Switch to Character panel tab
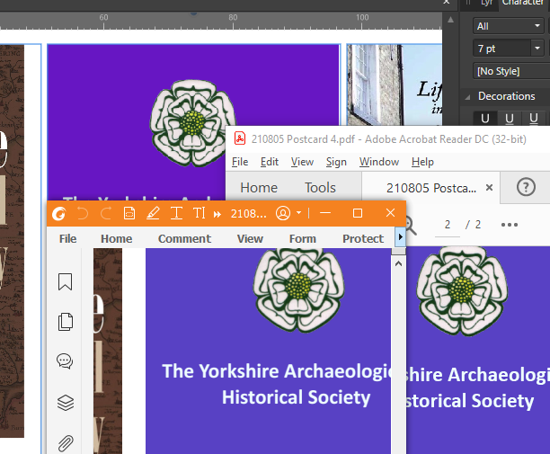Image resolution: width=550 pixels, height=454 pixels. click(x=523, y=3)
